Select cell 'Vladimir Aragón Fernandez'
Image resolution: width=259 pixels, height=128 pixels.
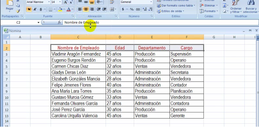[78, 54]
